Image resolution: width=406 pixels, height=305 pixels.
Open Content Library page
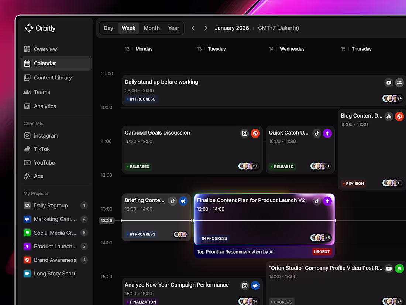pyautogui.click(x=56, y=78)
